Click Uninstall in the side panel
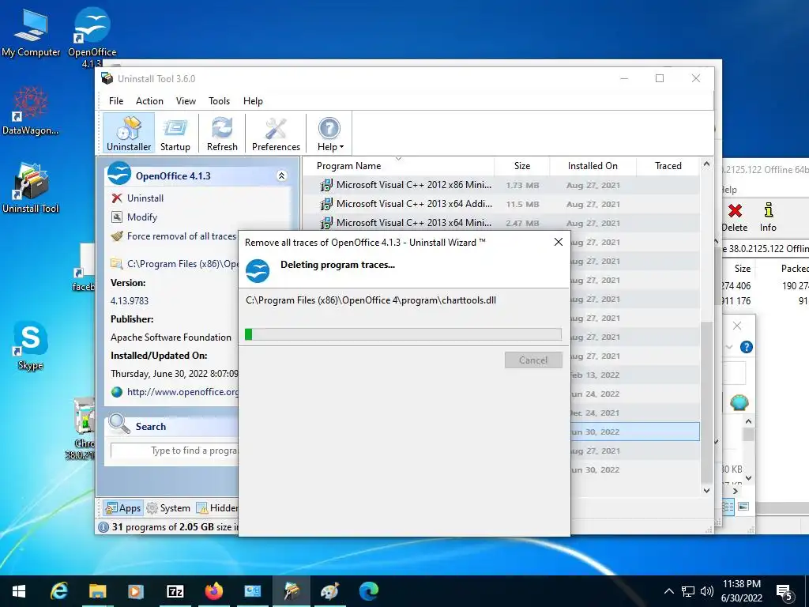 pyautogui.click(x=137, y=198)
